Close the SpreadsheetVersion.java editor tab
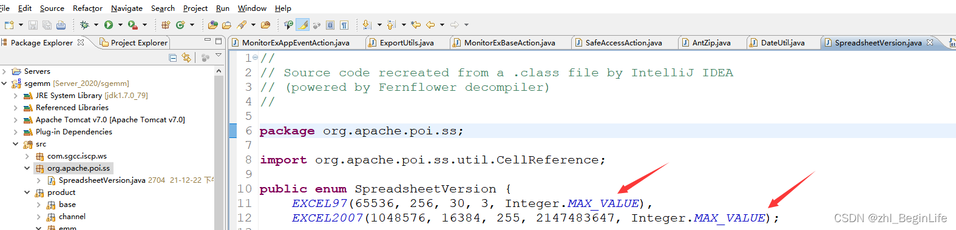The image size is (956, 230). pos(930,42)
